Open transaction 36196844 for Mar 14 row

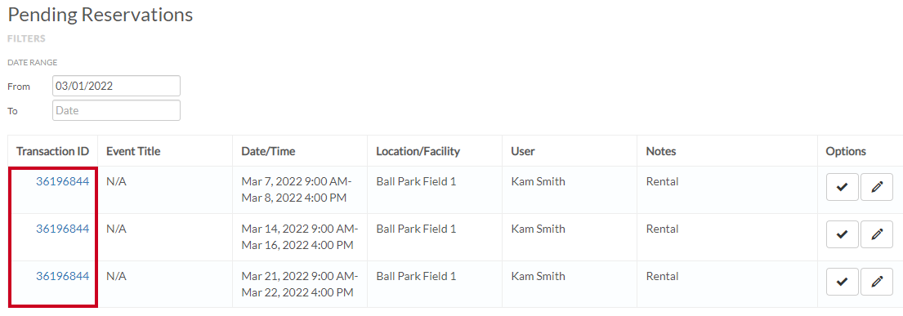62,229
